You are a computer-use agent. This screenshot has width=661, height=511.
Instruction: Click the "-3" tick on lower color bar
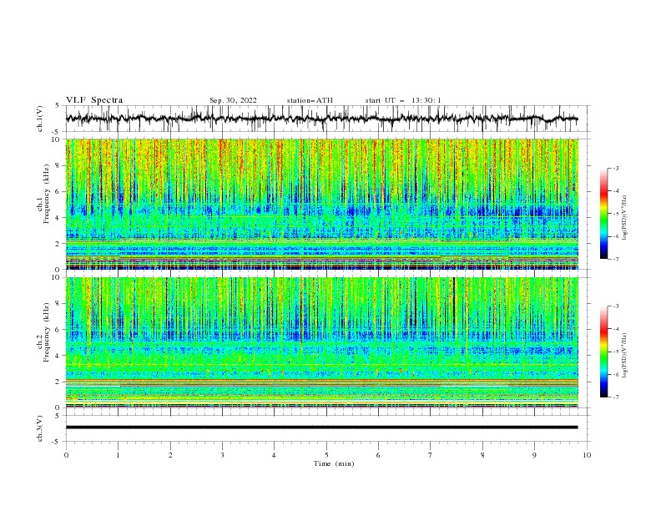coord(615,306)
